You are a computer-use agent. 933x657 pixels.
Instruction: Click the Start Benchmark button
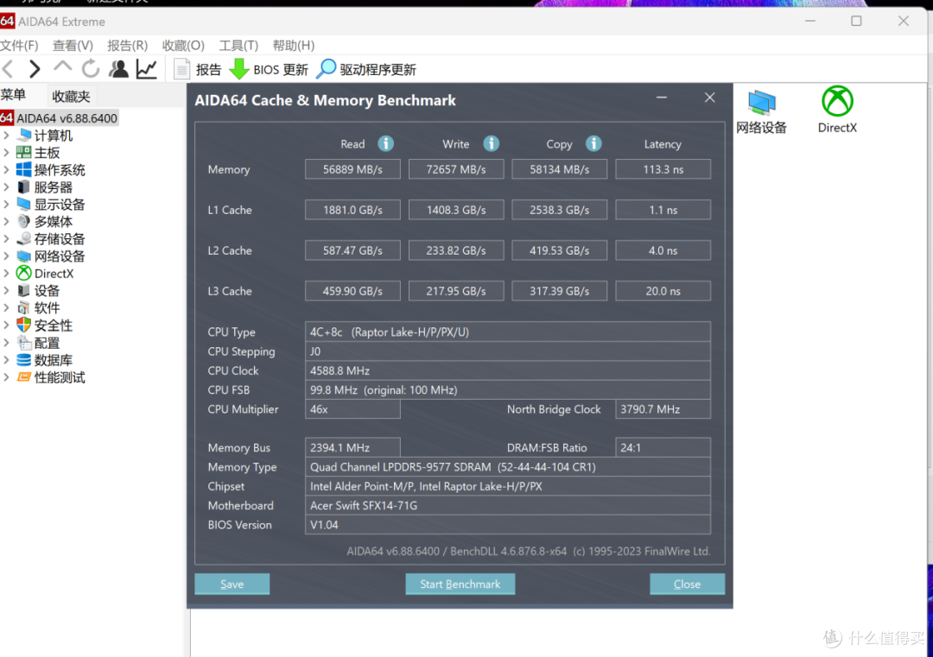tap(460, 584)
